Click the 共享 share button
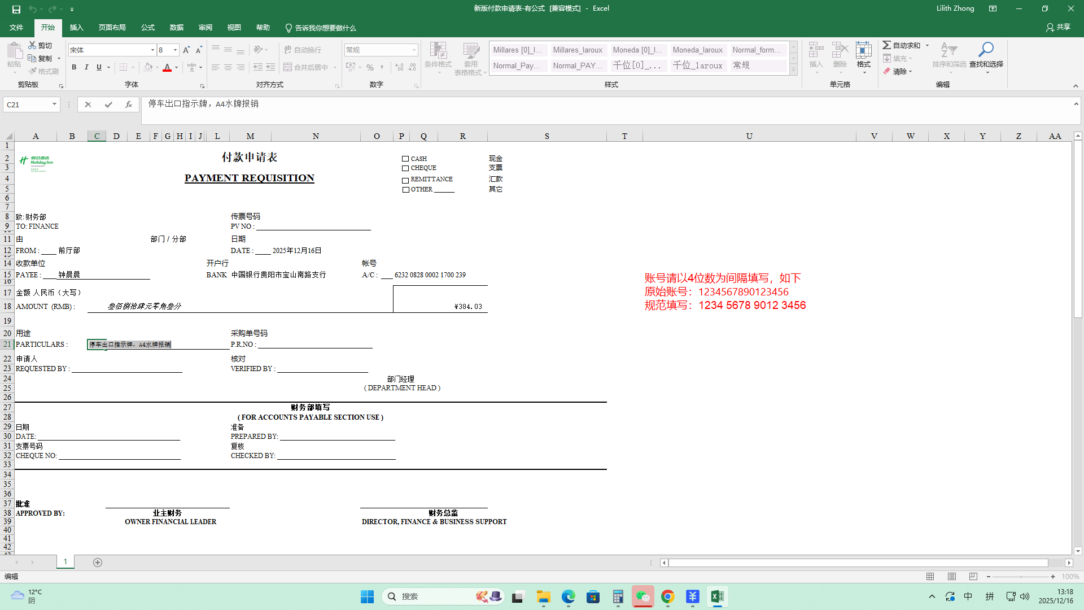The image size is (1084, 610). click(x=1058, y=27)
